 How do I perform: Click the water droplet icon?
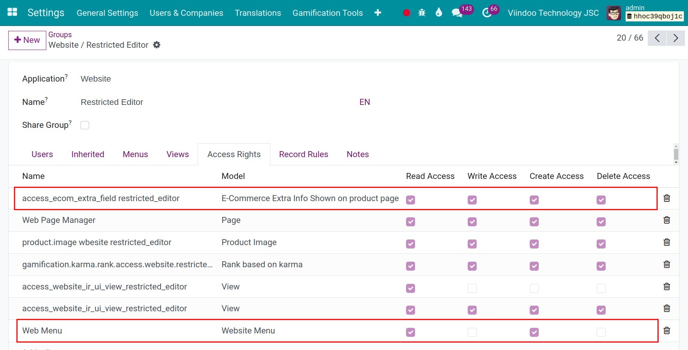point(439,12)
